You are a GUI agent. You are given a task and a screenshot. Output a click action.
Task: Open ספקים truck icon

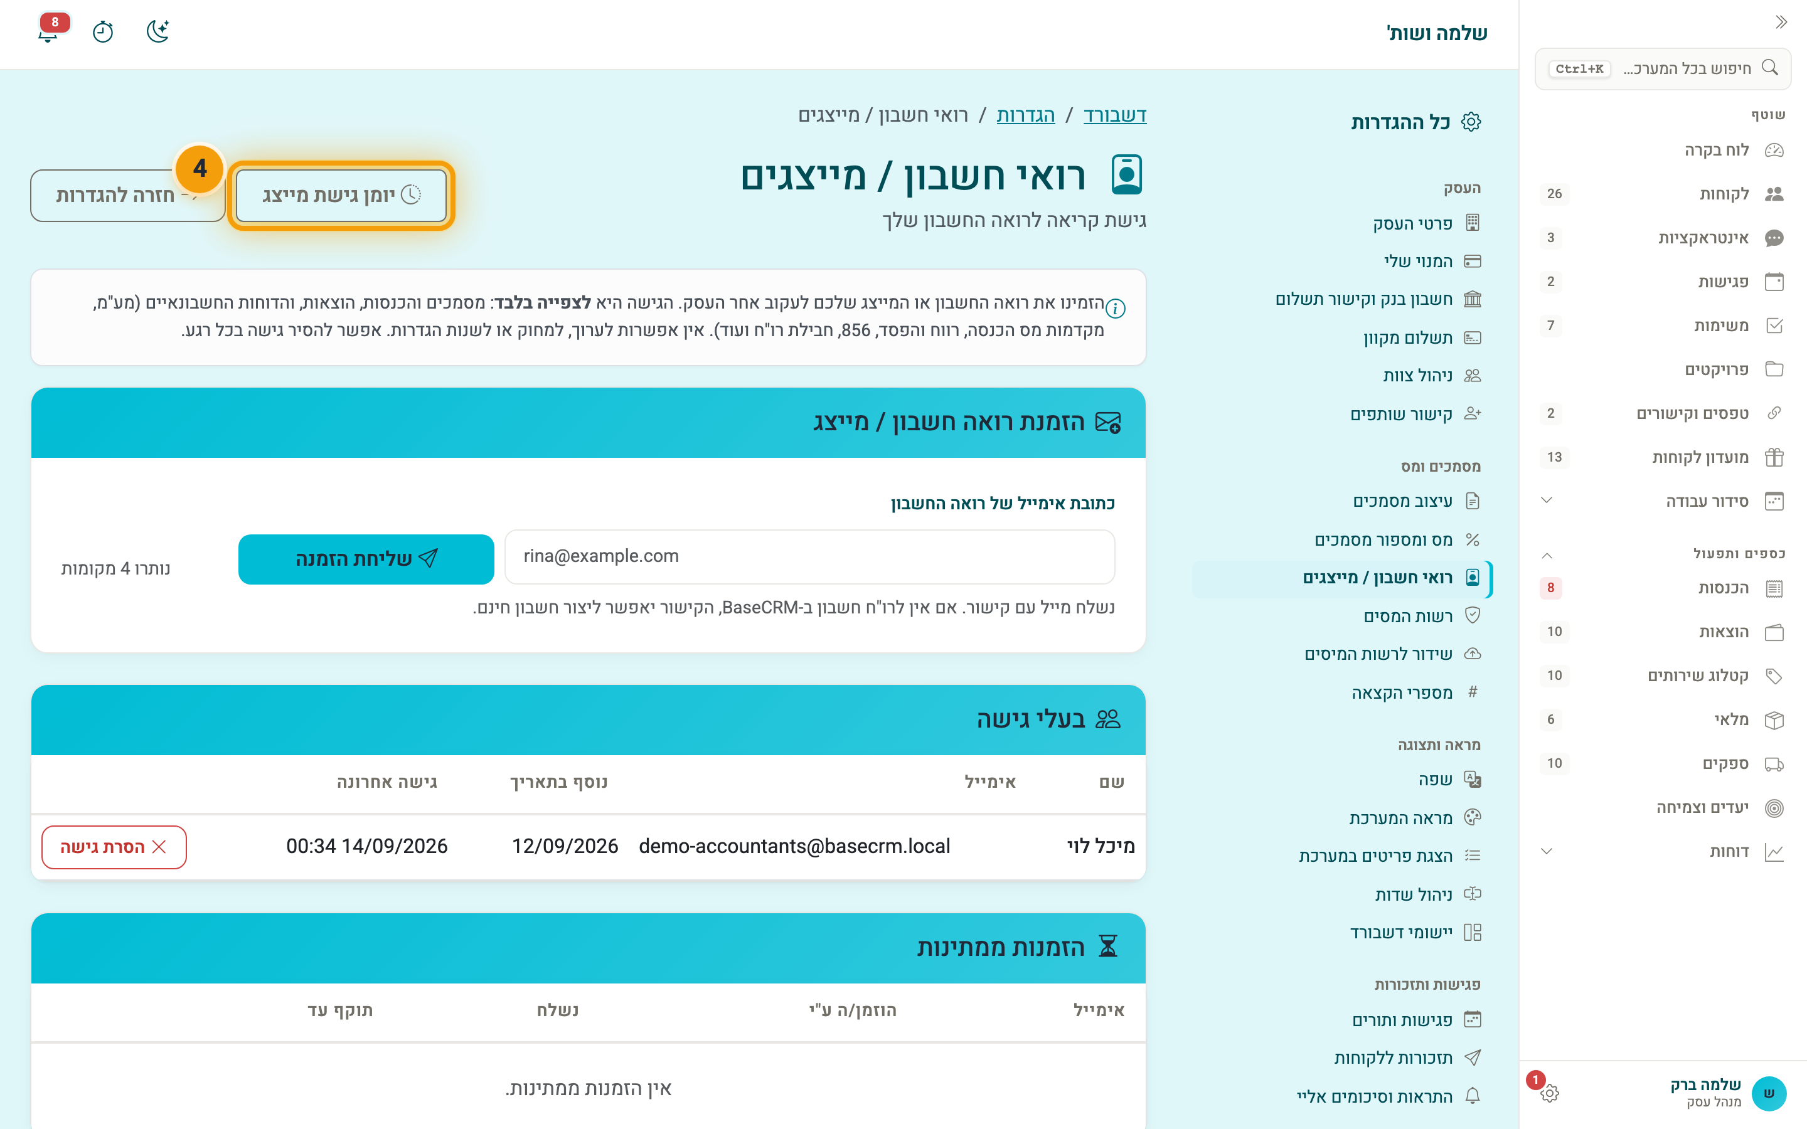(x=1774, y=764)
